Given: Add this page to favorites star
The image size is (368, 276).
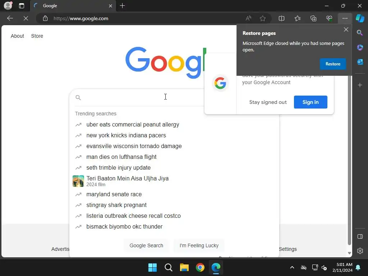Looking at the screenshot, I should (263, 18).
